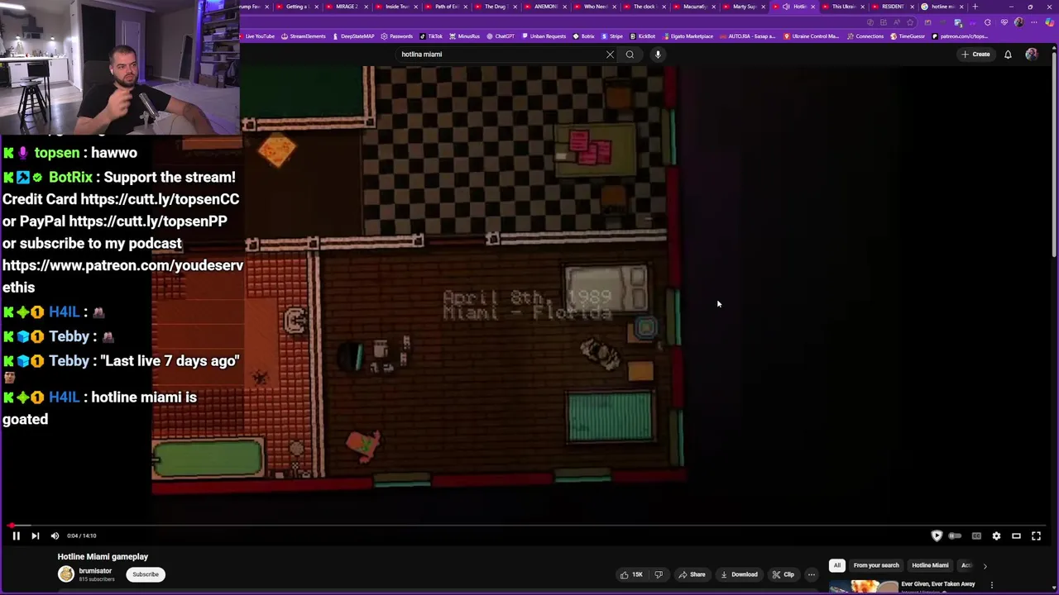
Task: Open the Connections bookmark
Action: (865, 36)
